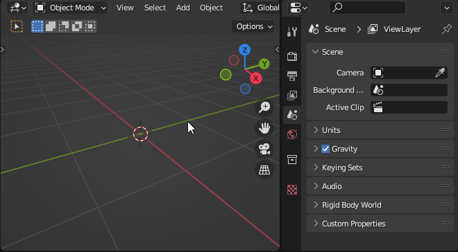
Task: Click the negative Y axis gizmo circle
Action: tap(226, 75)
